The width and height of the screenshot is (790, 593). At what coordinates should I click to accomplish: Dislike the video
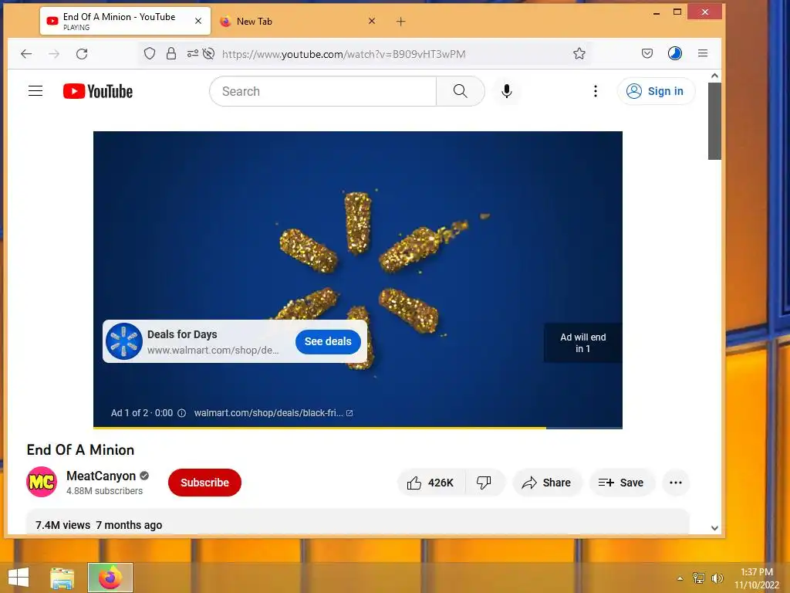pyautogui.click(x=484, y=483)
